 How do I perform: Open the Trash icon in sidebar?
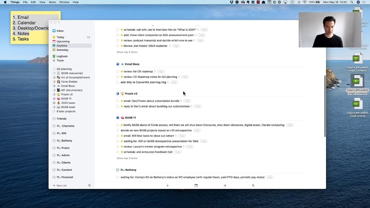(x=54, y=61)
